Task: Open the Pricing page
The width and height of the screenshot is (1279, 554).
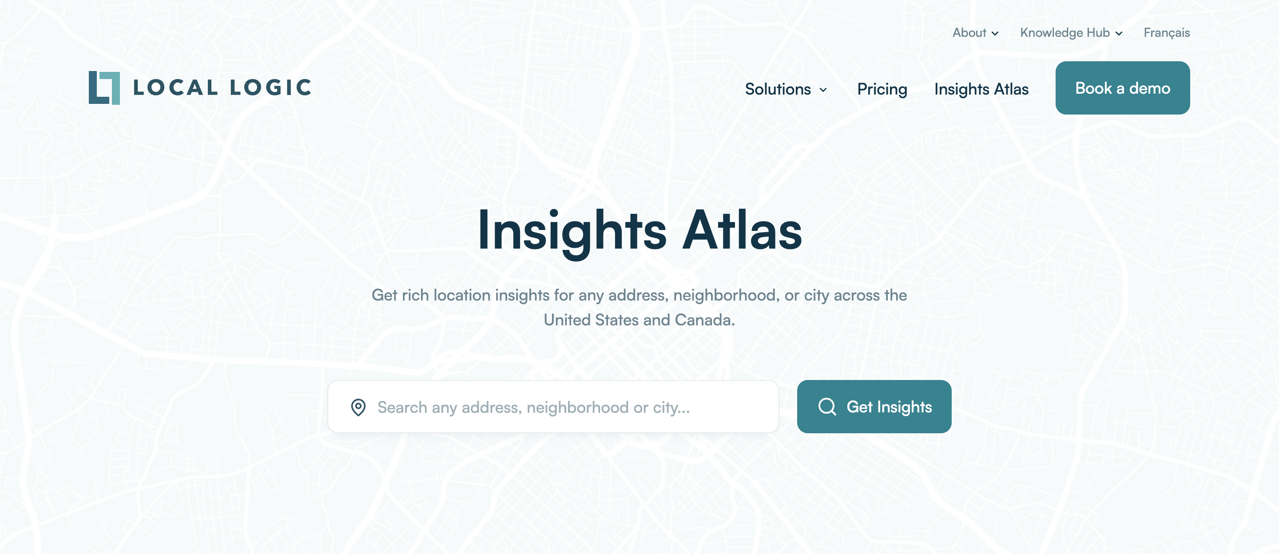Action: point(882,87)
